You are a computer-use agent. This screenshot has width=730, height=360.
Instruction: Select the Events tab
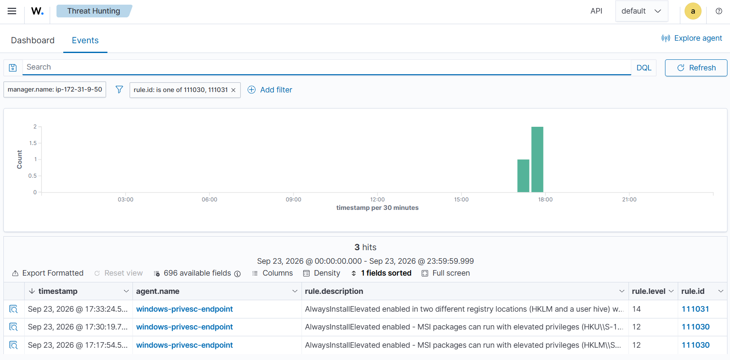click(x=85, y=40)
